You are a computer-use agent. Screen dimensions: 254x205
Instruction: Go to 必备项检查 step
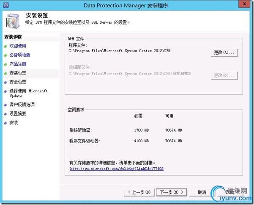point(20,55)
